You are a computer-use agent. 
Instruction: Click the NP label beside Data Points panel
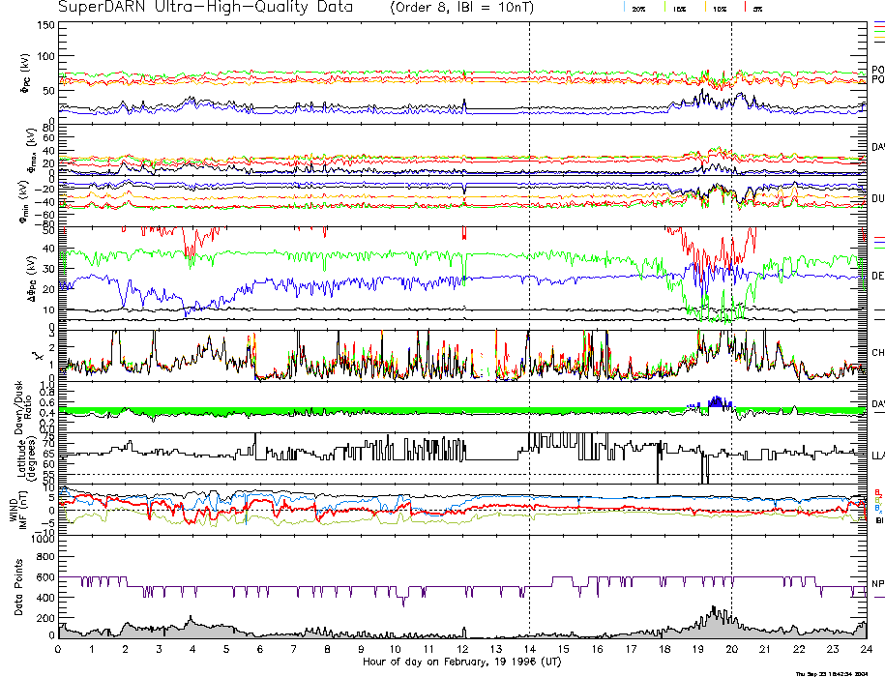[878, 584]
